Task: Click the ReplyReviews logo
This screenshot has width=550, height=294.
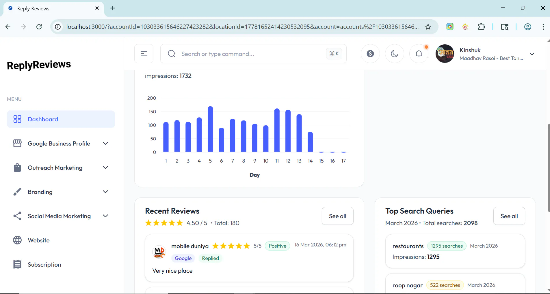Action: 39,65
